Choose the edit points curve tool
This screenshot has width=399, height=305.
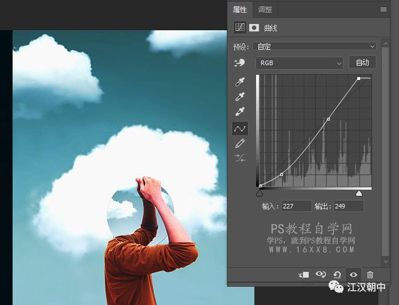(240, 129)
